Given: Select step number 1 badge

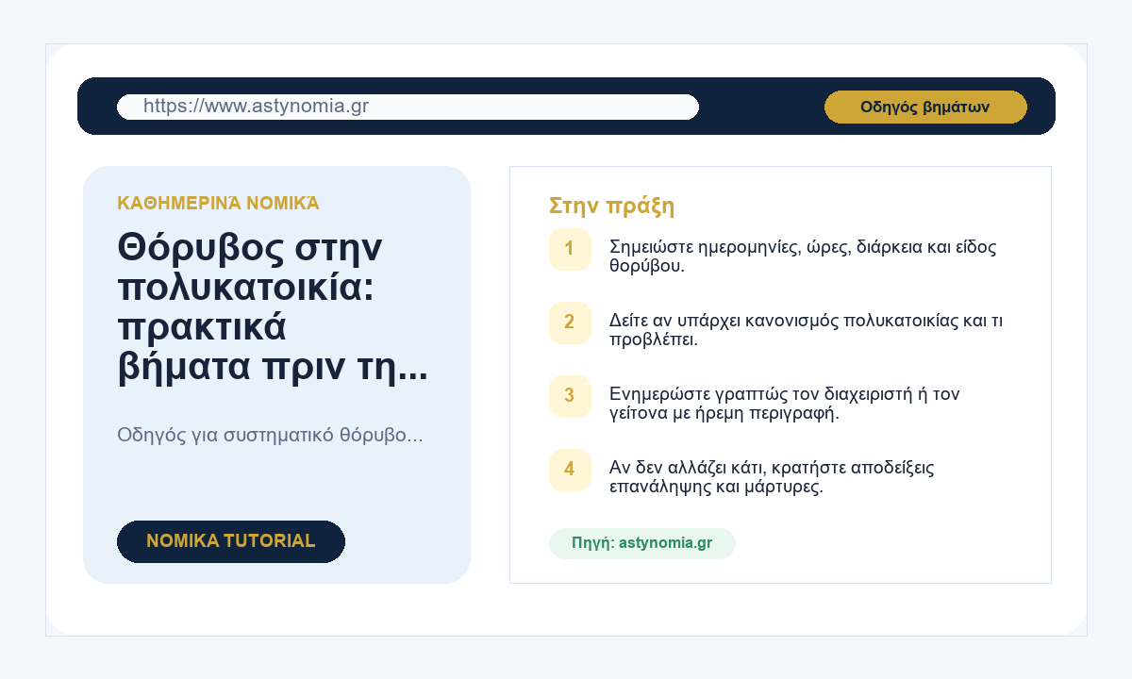Looking at the screenshot, I should tap(570, 249).
